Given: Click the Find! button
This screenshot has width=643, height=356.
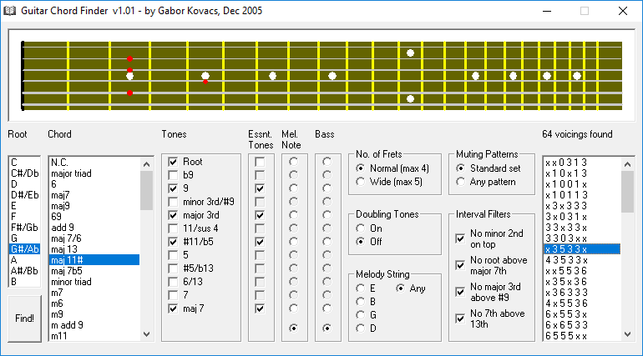Looking at the screenshot, I should point(24,318).
